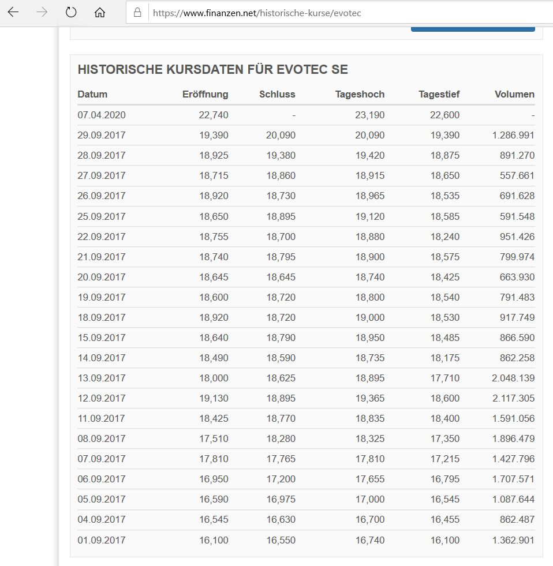Select the date 01.09.2017
The image size is (553, 566).
click(x=102, y=540)
